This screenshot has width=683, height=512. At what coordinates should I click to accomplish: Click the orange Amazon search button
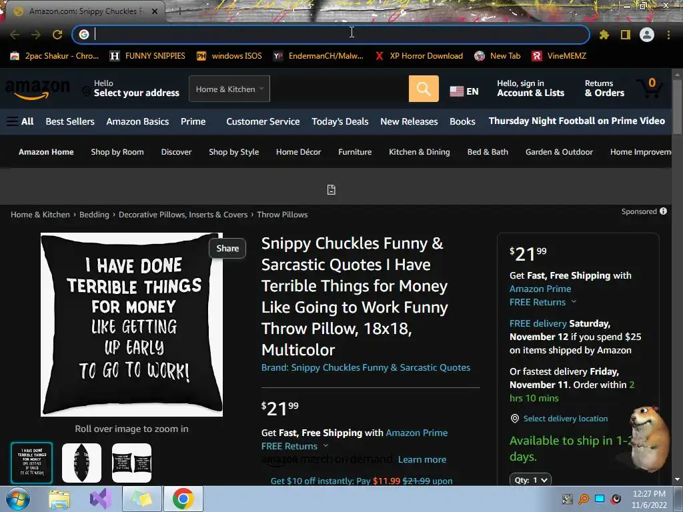(424, 89)
